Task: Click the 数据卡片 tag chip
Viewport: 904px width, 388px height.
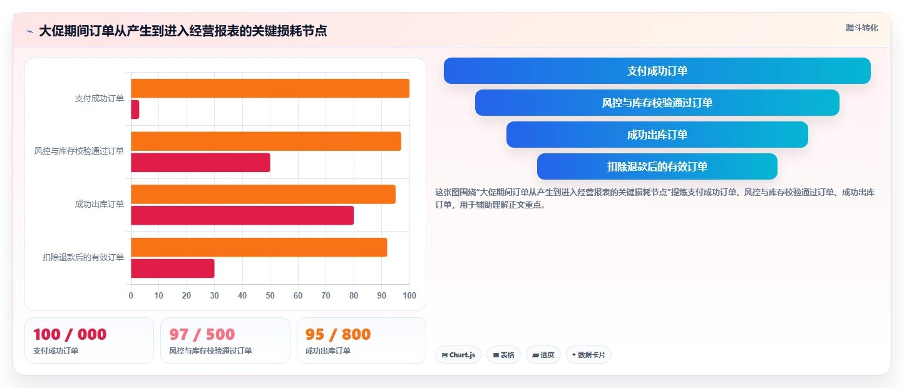Action: tap(588, 355)
